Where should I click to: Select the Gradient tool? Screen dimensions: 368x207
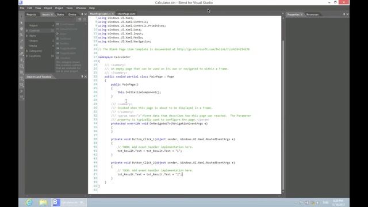22,53
